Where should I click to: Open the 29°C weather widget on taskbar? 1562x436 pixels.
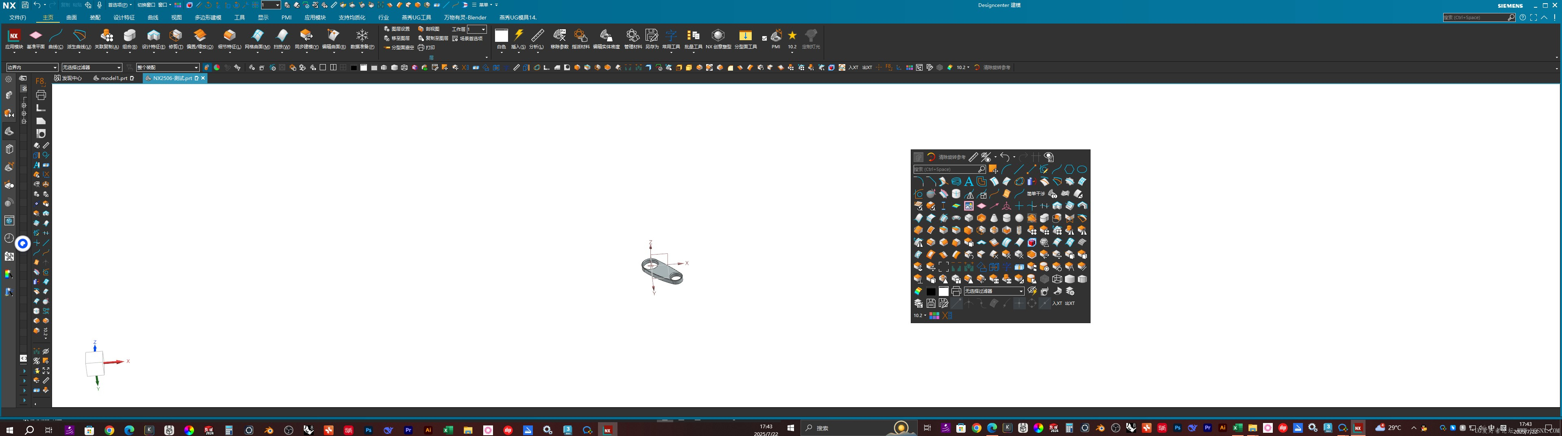1389,427
